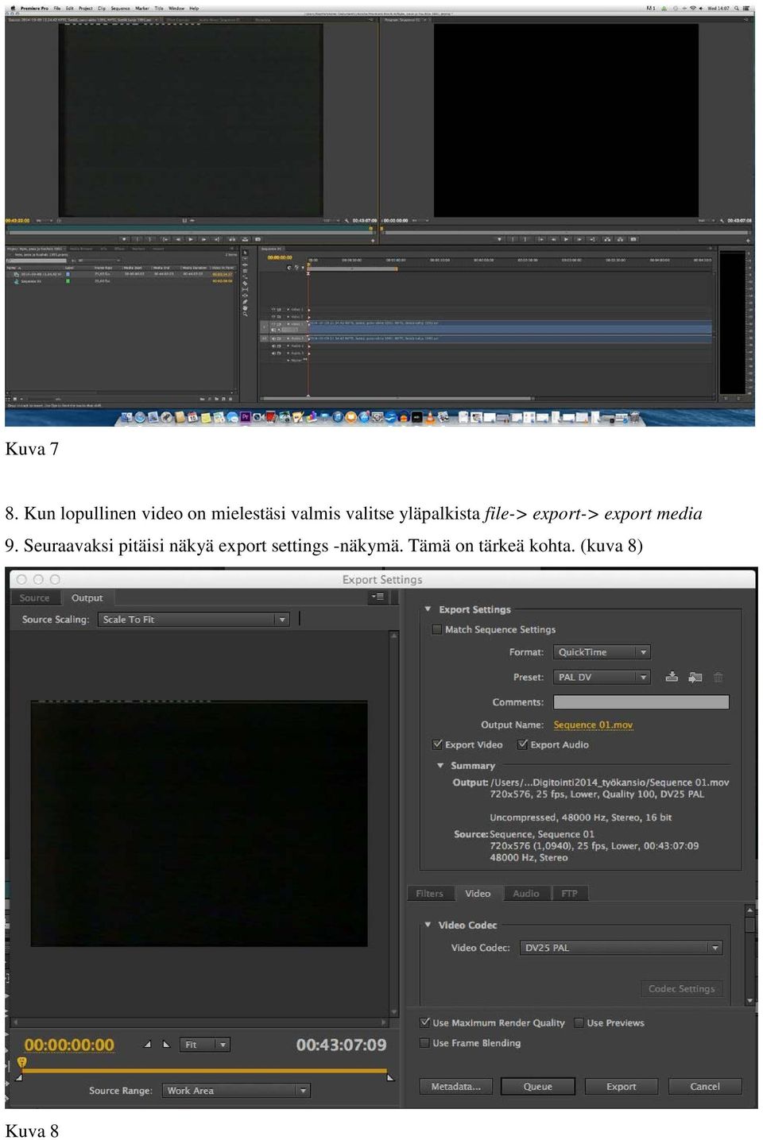Click the export preview image

pos(199,824)
